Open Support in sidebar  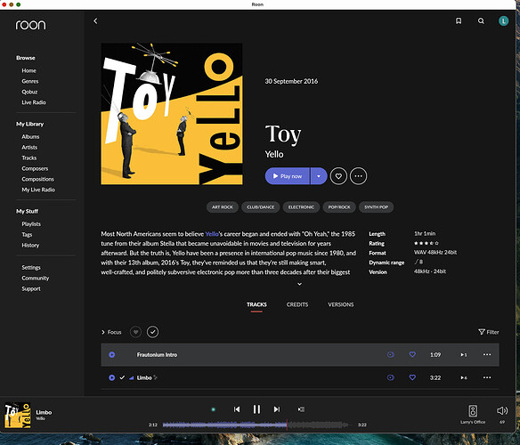pyautogui.click(x=31, y=288)
